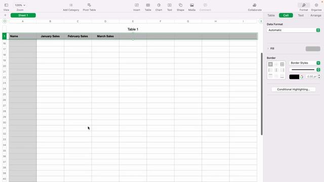Add a Text box
The width and height of the screenshot is (324, 182).
tap(170, 5)
